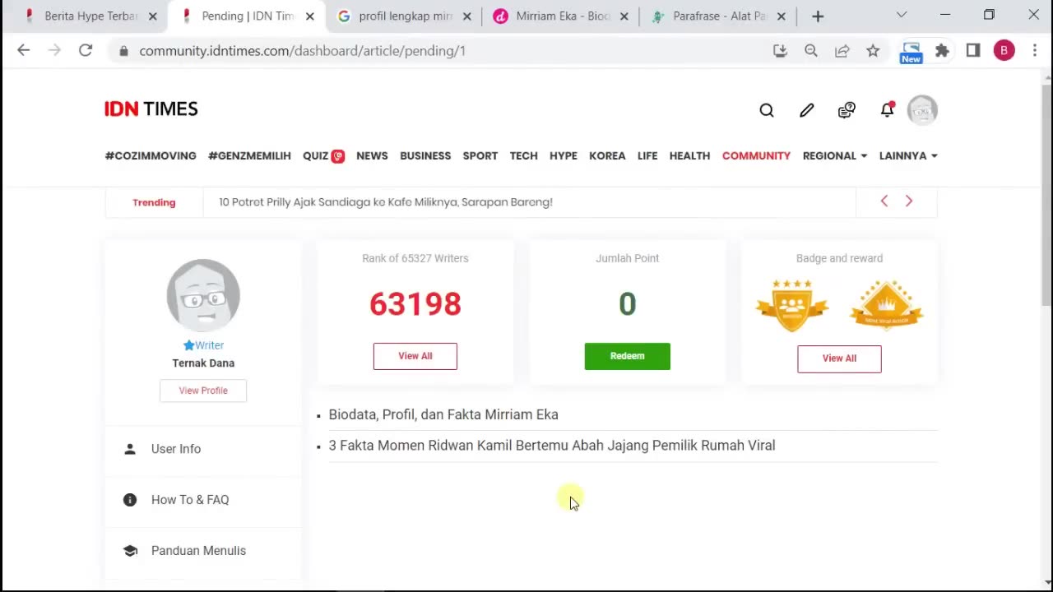Screen dimensions: 1053x592
Task: Go to HEALTH section
Action: [689, 156]
